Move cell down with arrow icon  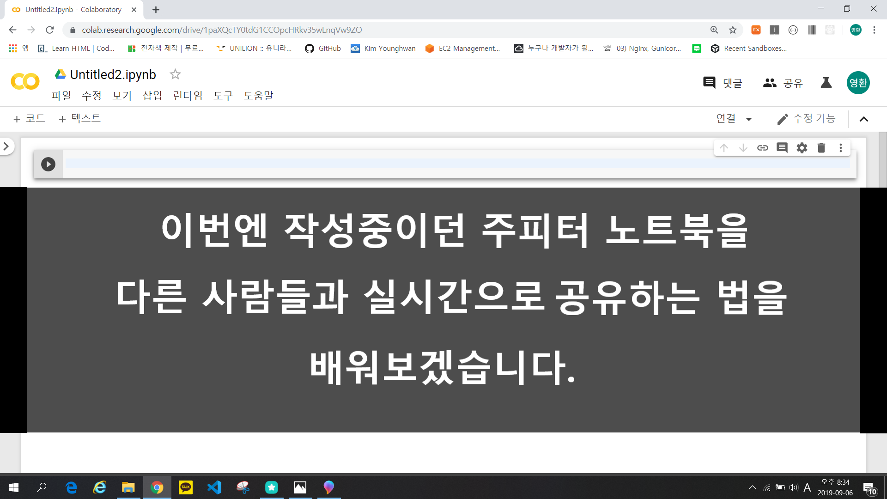point(743,148)
